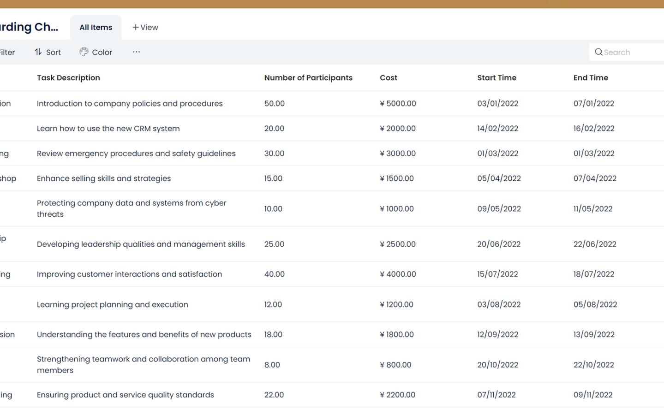Open the All Items tab
The image size is (664, 415).
[96, 27]
